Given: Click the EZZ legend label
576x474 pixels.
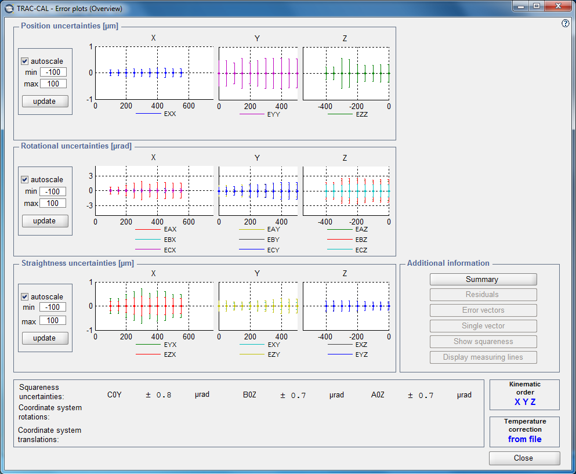Looking at the screenshot, I should pos(362,114).
